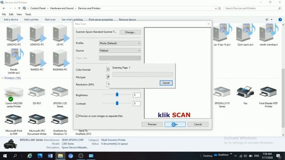The image size is (285, 160).
Task: Open the Tools menu
Action: [28, 14]
